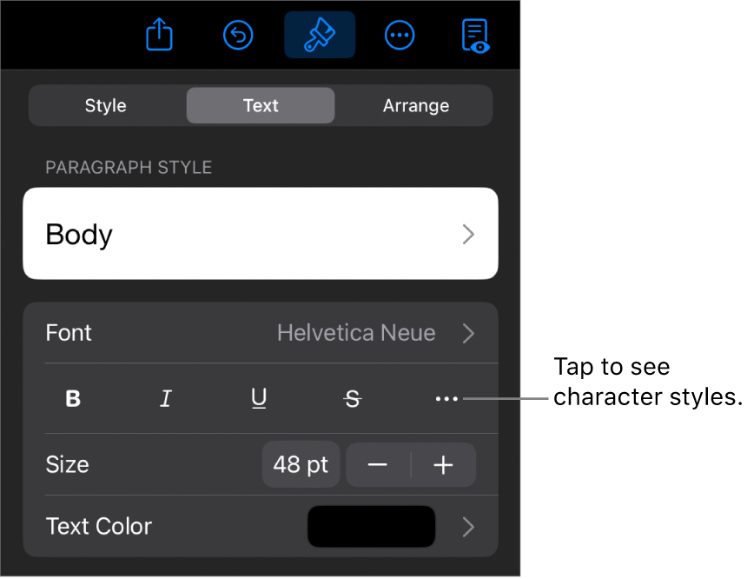Select the Text tab
The height and width of the screenshot is (579, 747).
pos(261,105)
